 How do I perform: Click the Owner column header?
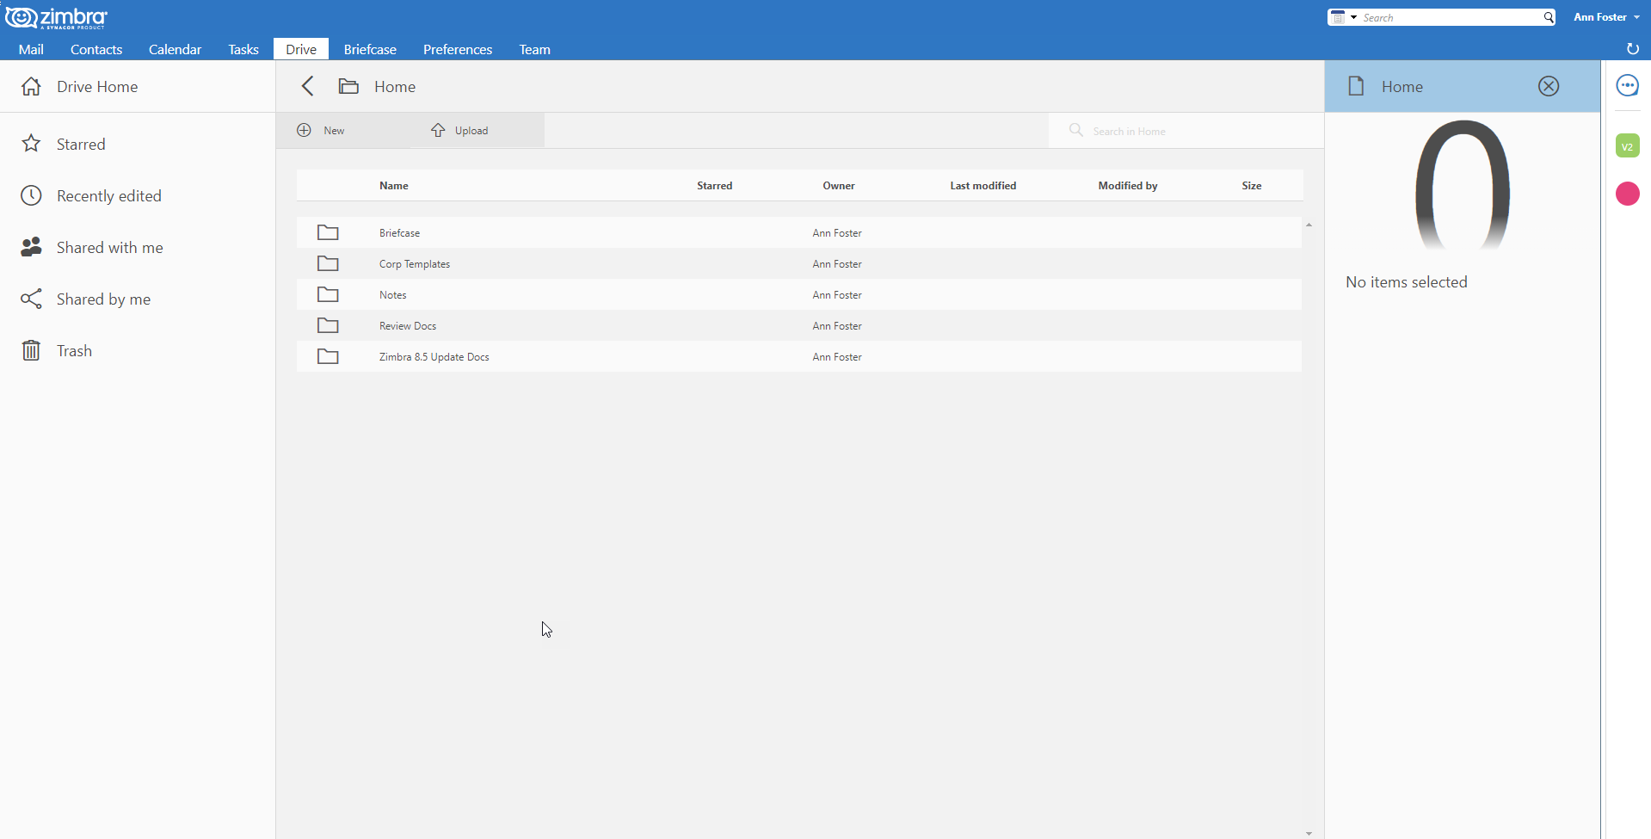(x=839, y=186)
